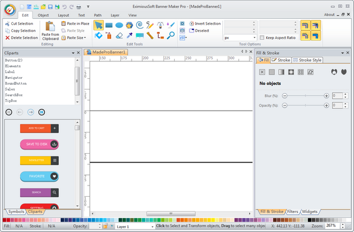Toggle the even-odd fill rule heart icon
Viewport: 354px width, 232px height.
coord(334,72)
